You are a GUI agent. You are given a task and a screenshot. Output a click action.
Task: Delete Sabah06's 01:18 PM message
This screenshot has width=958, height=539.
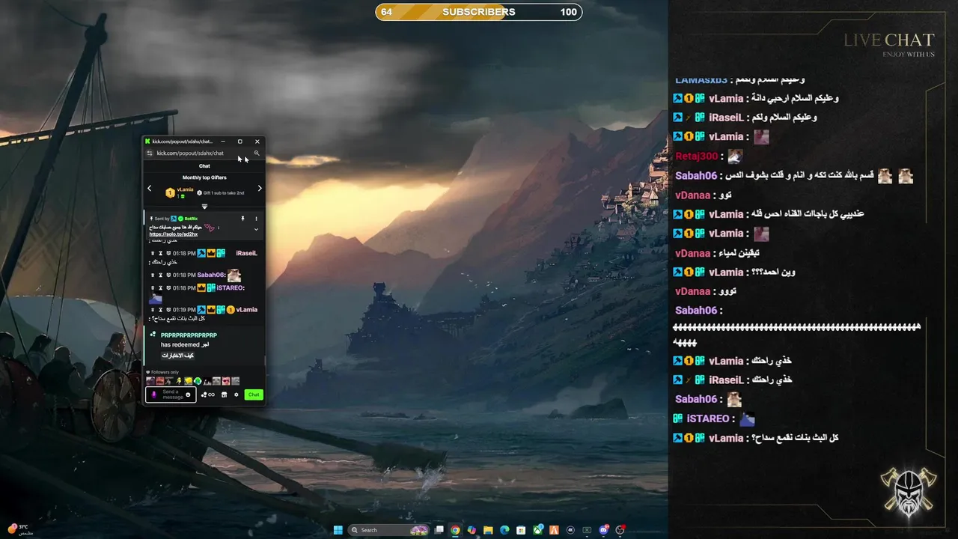153,275
